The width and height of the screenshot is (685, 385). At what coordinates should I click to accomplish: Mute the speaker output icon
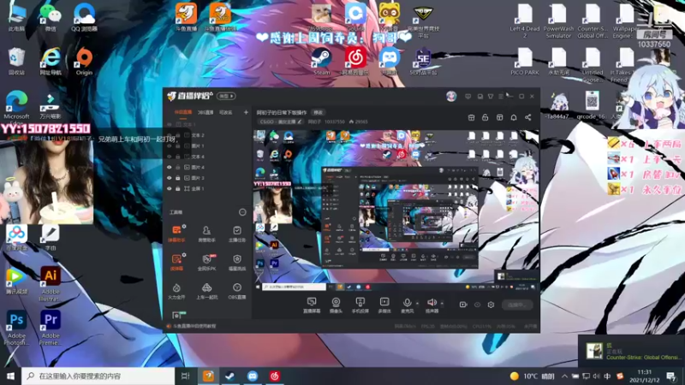[432, 303]
